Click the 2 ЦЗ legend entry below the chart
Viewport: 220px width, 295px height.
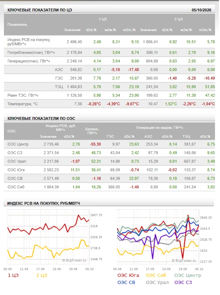click(42, 275)
